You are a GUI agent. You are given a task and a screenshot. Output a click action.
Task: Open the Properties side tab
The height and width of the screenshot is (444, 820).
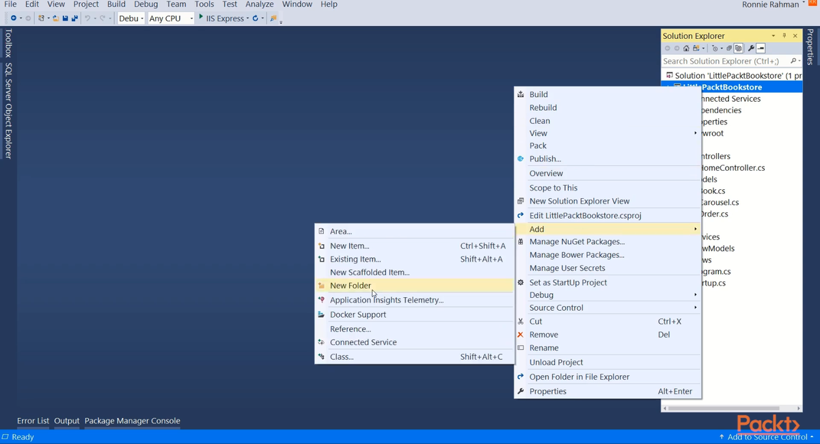tap(811, 46)
